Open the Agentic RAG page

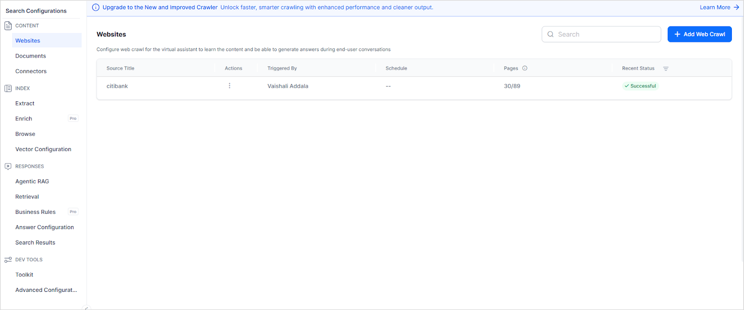coord(32,182)
